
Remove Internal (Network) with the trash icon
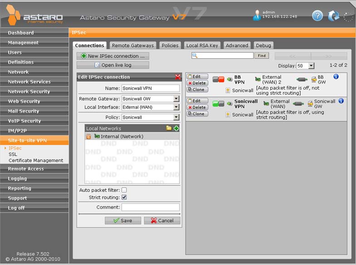pyautogui.click(x=88, y=136)
